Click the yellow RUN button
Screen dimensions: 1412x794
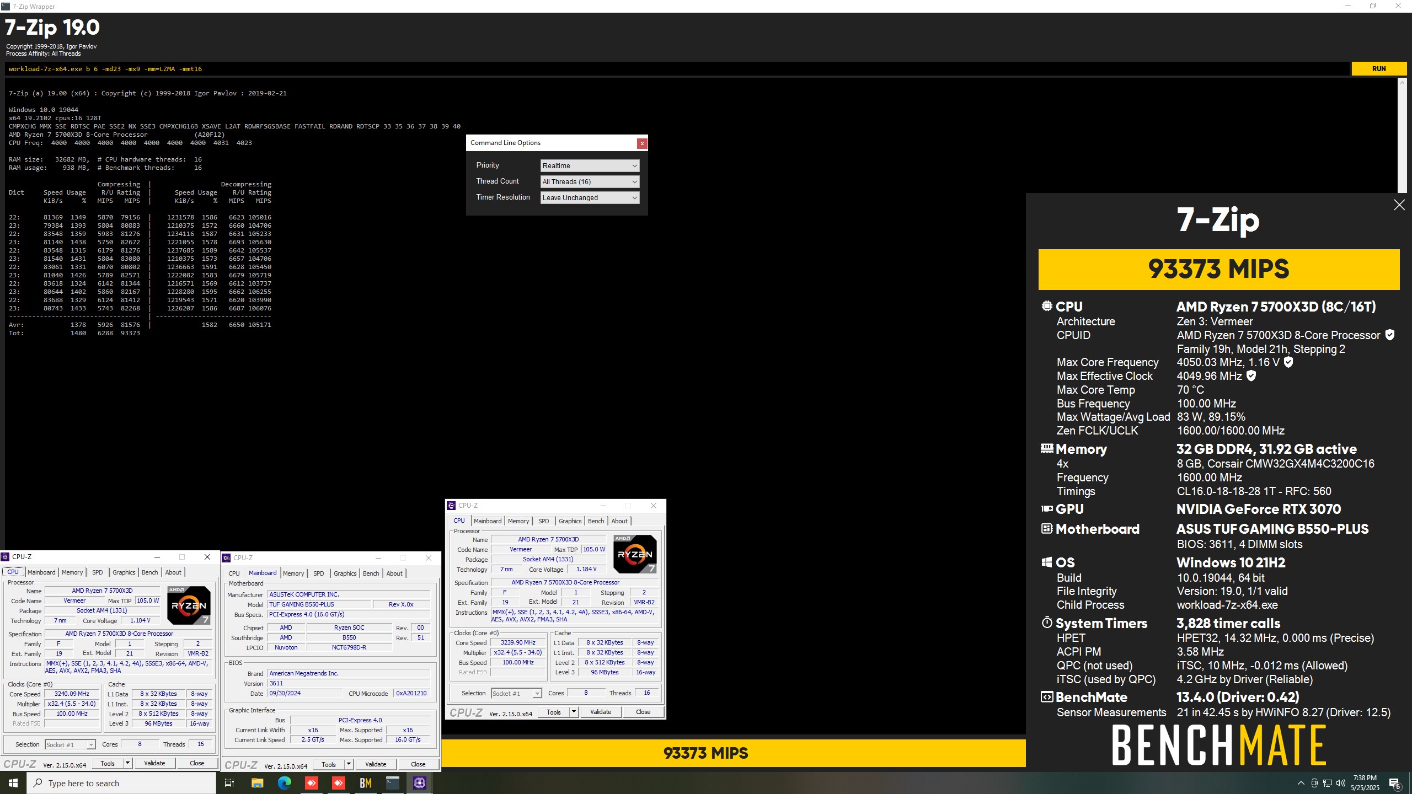pos(1378,69)
